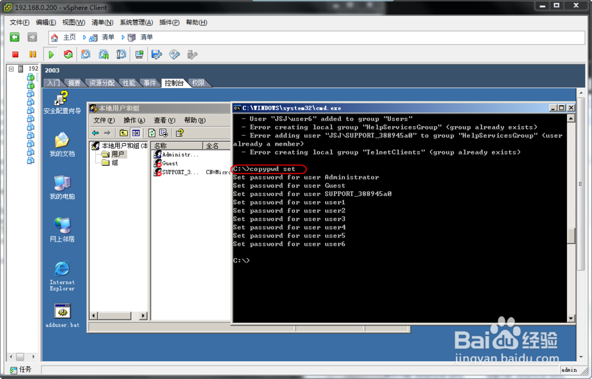Select the 组 folder in tree
Screen dimensions: 592x379
[x=110, y=162]
